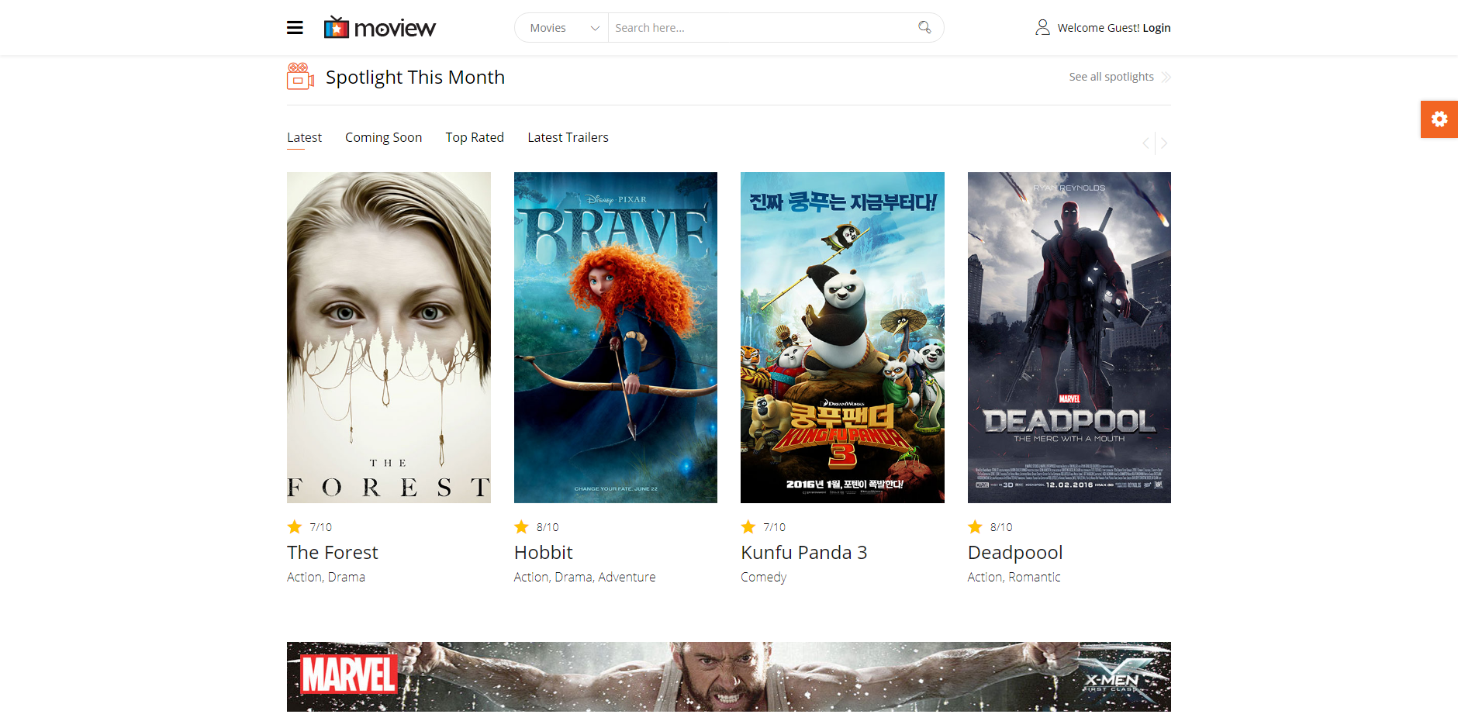Click the moview logo icon
The height and width of the screenshot is (728, 1458).
click(337, 27)
